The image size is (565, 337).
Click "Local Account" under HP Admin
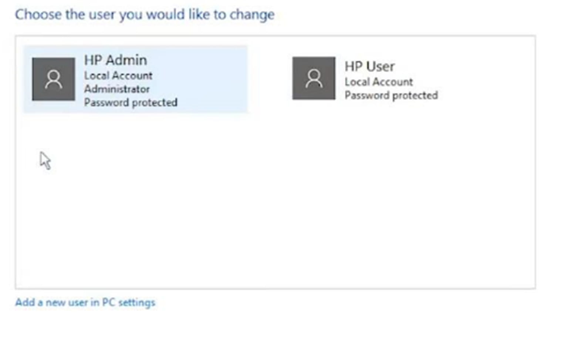(x=118, y=75)
